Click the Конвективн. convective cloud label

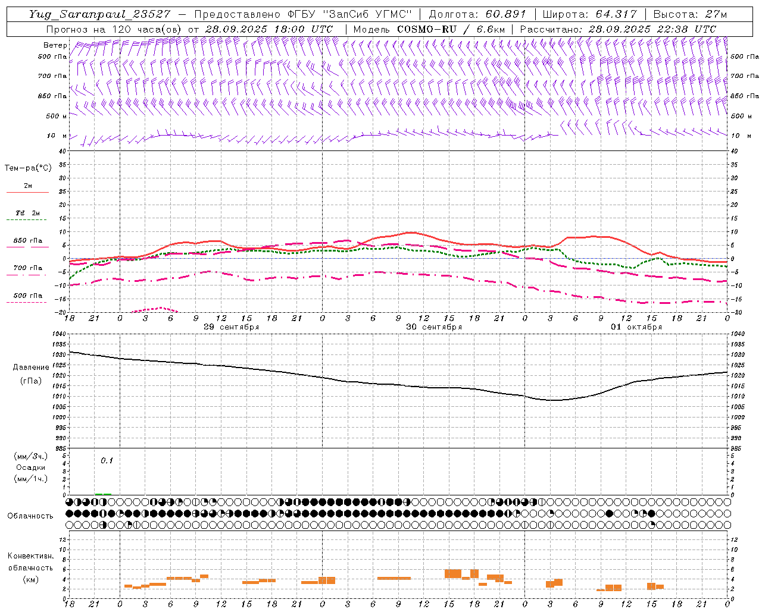tap(30, 556)
